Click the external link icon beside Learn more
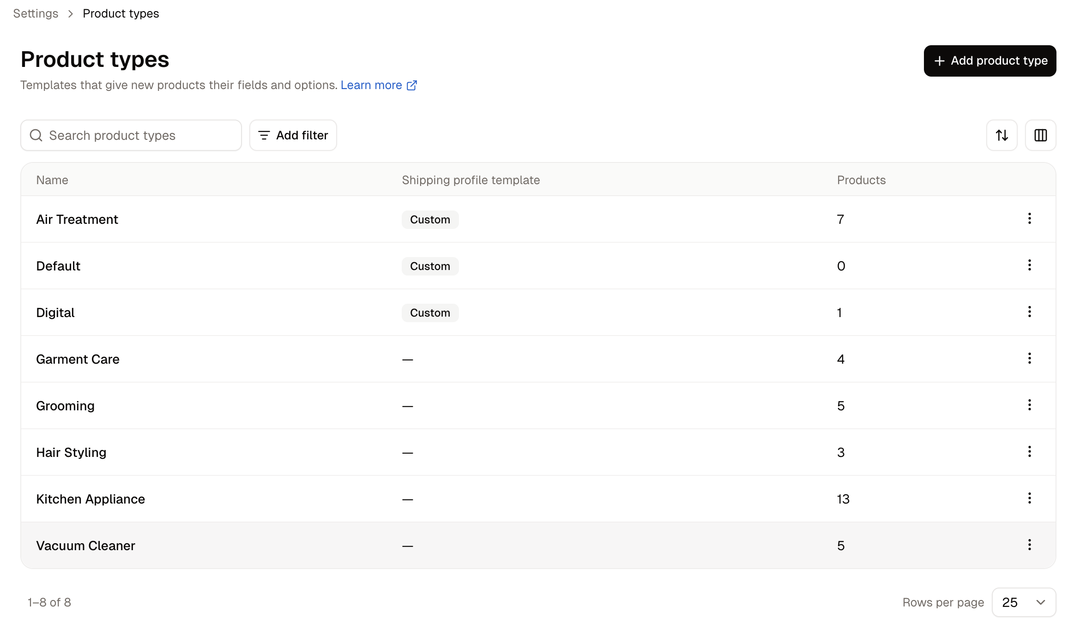The width and height of the screenshot is (1074, 624). [412, 85]
